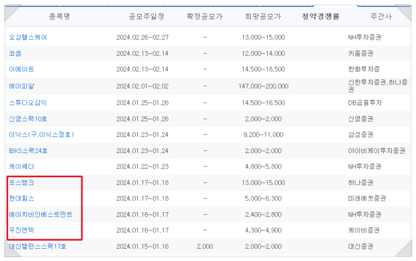Select the price range 4,800~5,800
416x261 pixels.
264,166
